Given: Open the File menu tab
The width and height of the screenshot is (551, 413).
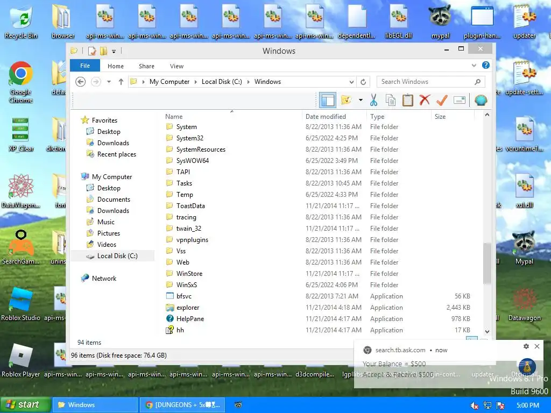Looking at the screenshot, I should (85, 66).
